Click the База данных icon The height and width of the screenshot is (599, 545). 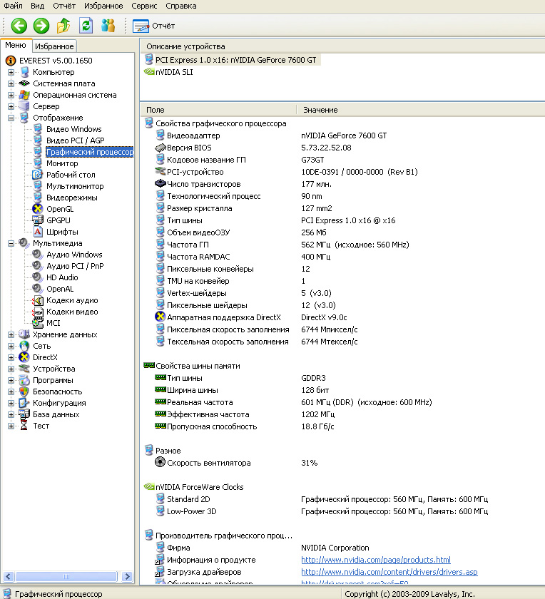[24, 414]
